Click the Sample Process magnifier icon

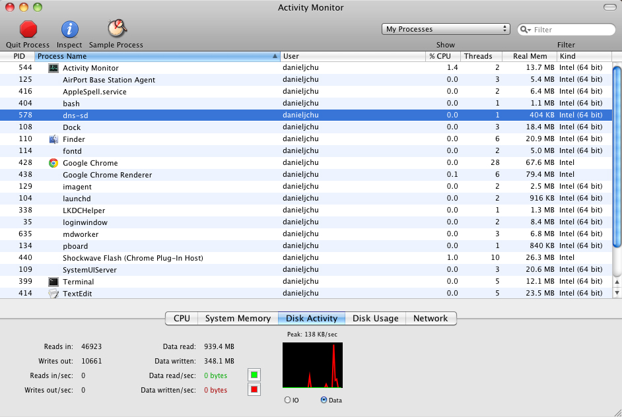click(117, 28)
